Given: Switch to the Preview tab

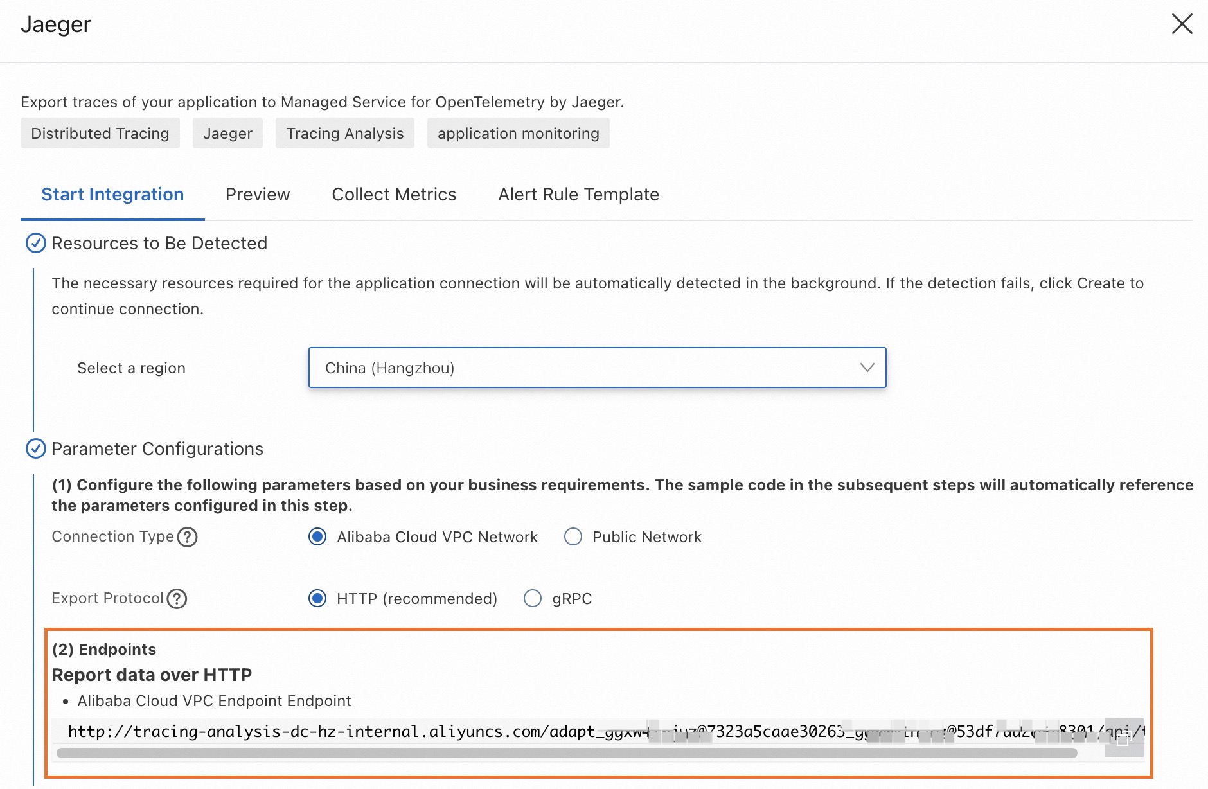Looking at the screenshot, I should pos(257,194).
